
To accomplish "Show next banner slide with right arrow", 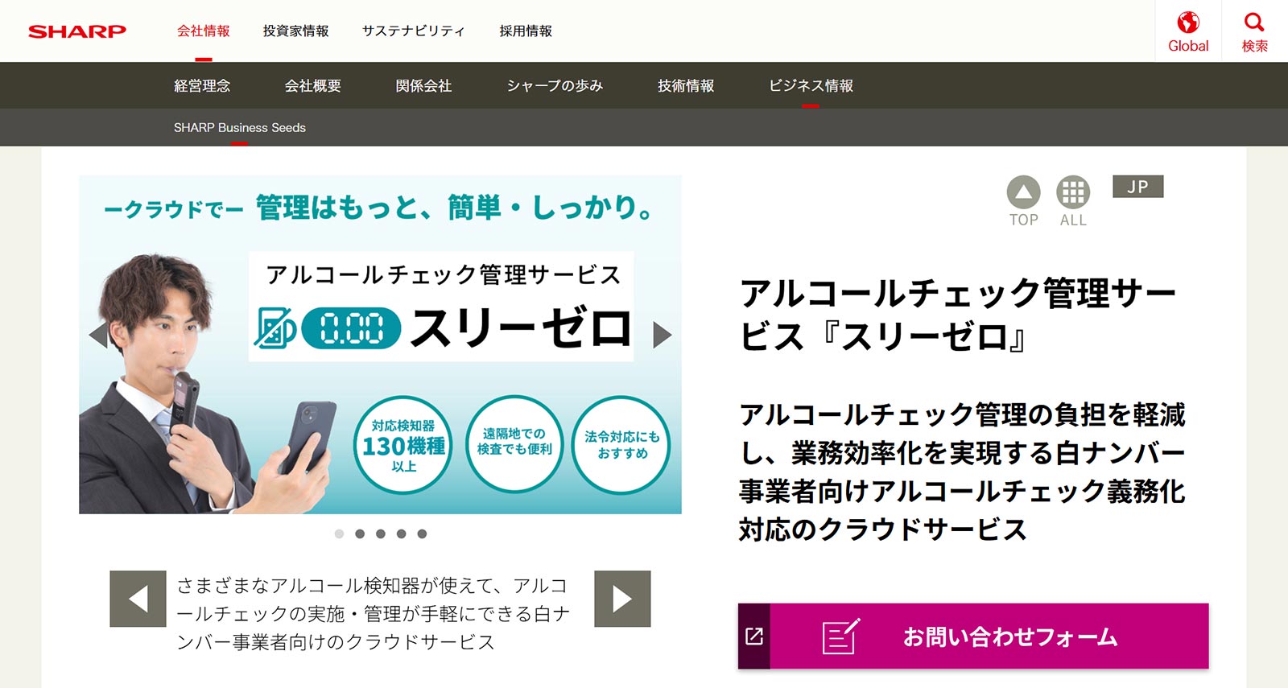I will click(662, 335).
